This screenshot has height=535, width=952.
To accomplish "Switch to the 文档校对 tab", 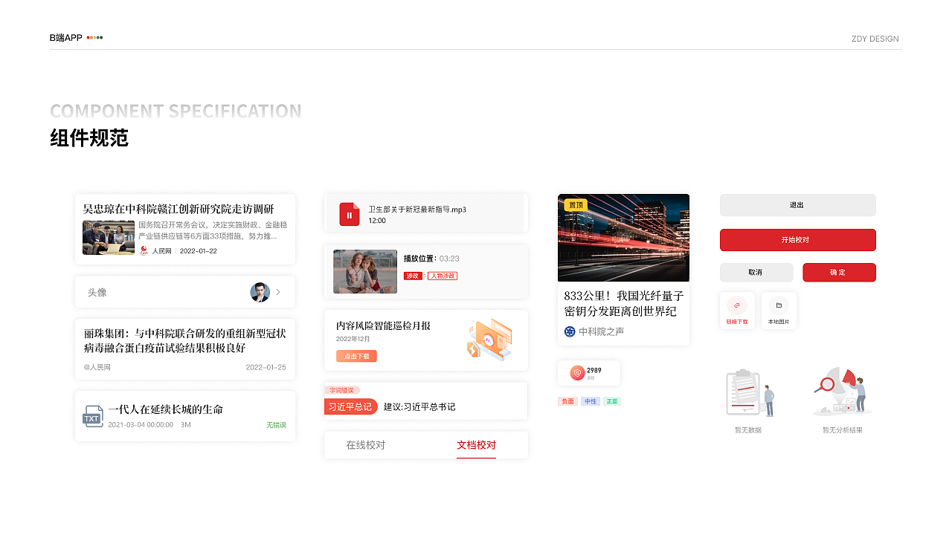I will [x=476, y=445].
